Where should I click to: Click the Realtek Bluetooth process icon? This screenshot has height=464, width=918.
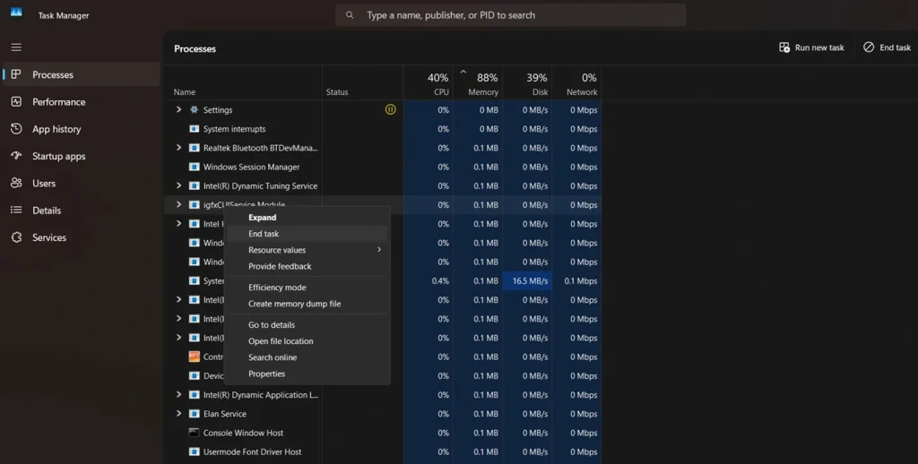[194, 148]
